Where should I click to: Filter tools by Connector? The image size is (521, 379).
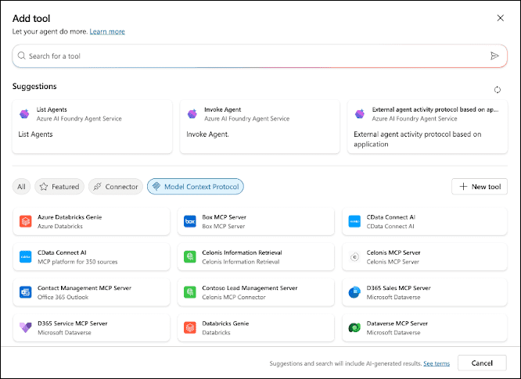pyautogui.click(x=115, y=187)
